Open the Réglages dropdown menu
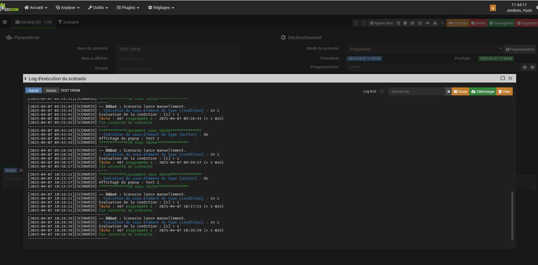This screenshot has height=265, width=538. pos(161,8)
